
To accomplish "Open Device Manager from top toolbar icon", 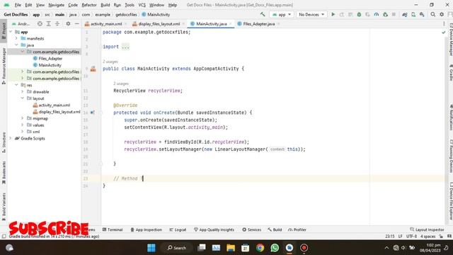I will tap(413, 14).
